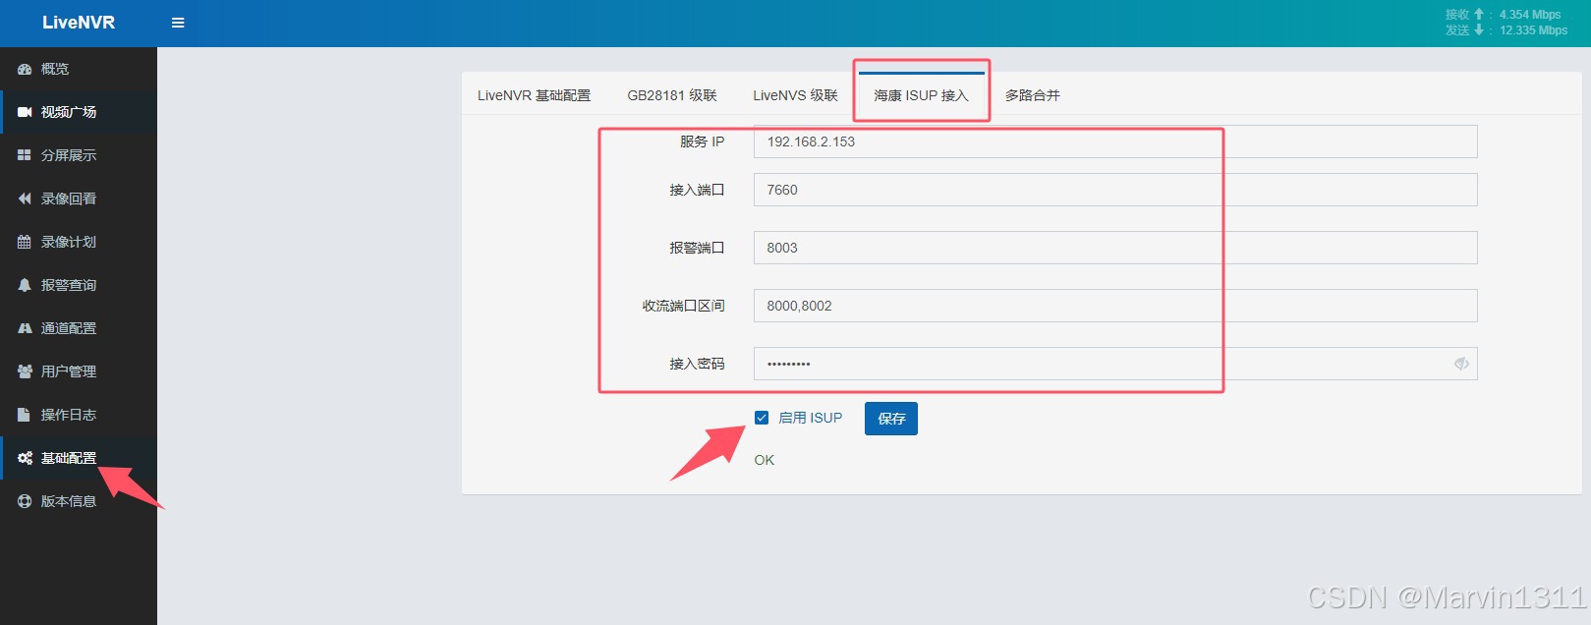The width and height of the screenshot is (1591, 625).
Task: Show password with the eye icon
Action: [1461, 364]
